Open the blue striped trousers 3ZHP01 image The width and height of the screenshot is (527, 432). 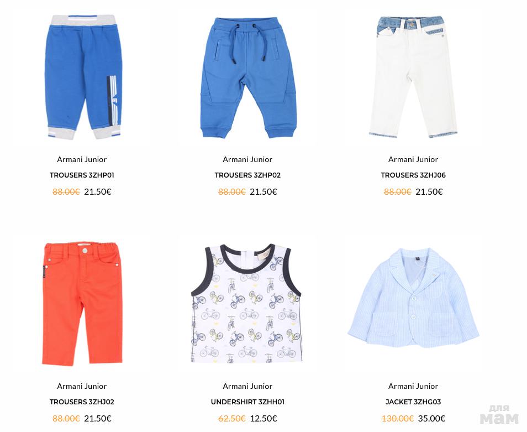point(83,77)
